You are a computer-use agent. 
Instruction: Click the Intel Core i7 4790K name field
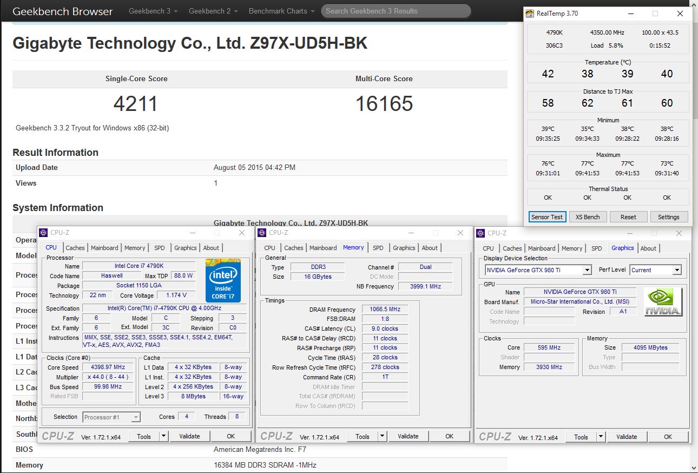(x=139, y=266)
